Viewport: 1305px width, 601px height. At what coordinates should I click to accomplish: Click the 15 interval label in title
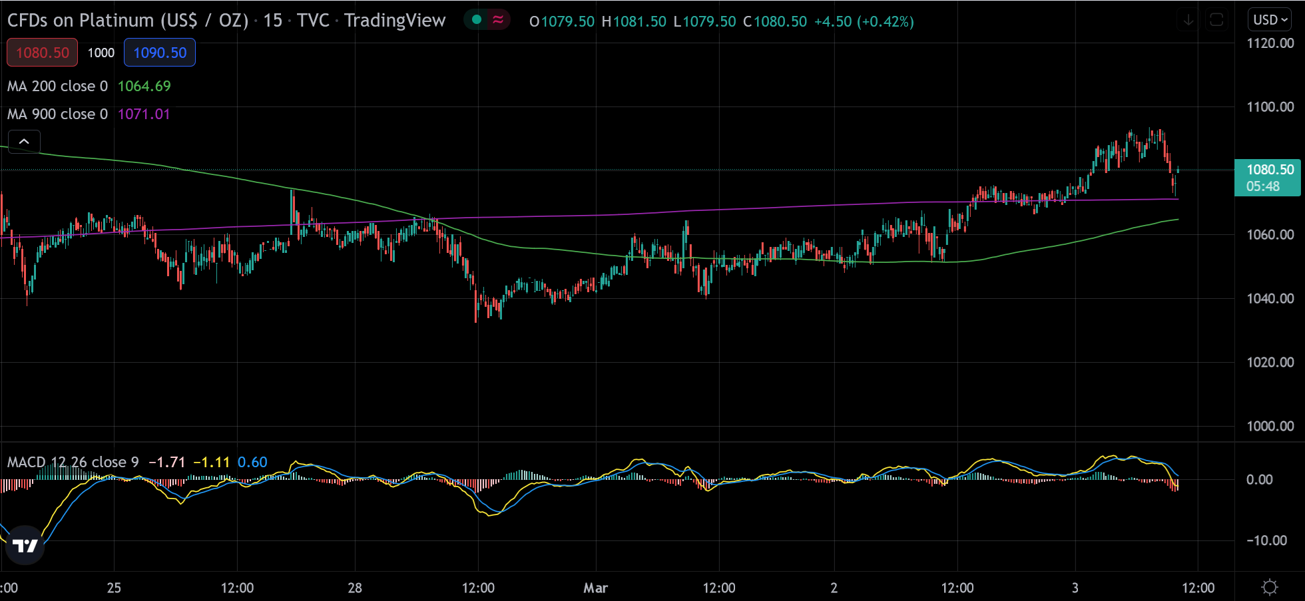(x=272, y=21)
